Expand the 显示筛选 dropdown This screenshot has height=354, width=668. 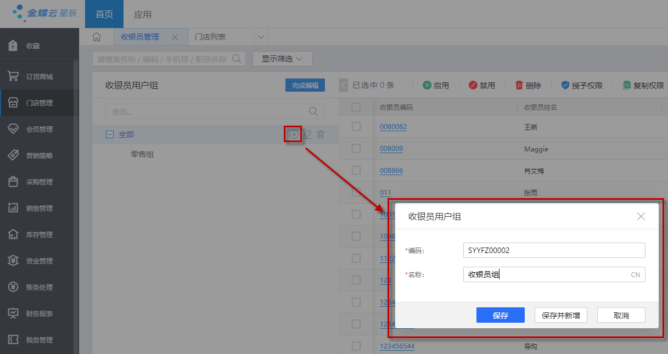pyautogui.click(x=282, y=59)
